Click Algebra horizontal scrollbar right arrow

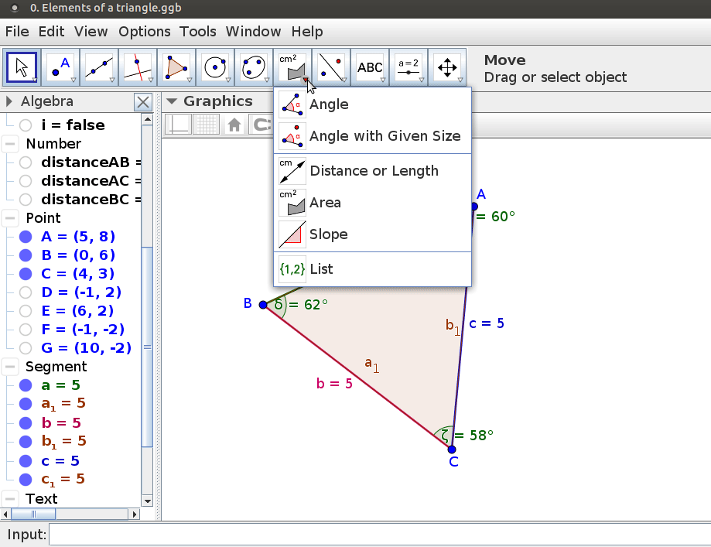point(134,515)
